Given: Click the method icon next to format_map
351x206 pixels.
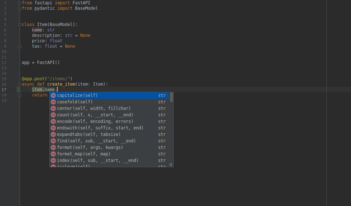Looking at the screenshot, I should tap(53, 154).
